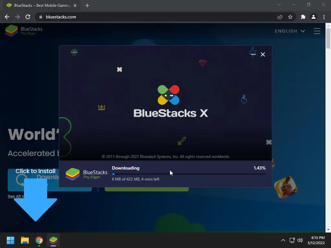This screenshot has height=248, width=331.
Task: Click the scrollbar down arrow
Action: click(x=328, y=230)
